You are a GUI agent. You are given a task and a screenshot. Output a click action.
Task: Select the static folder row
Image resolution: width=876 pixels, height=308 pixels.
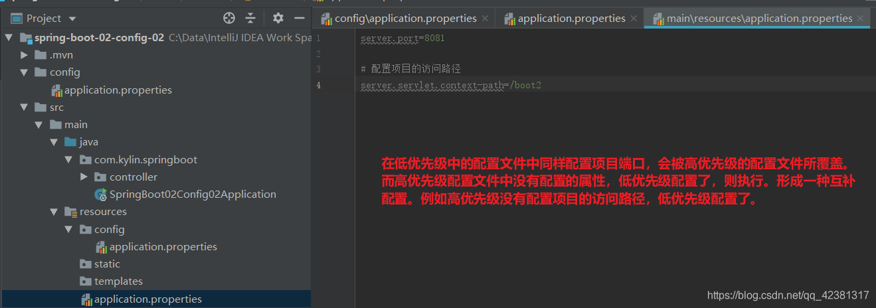[155, 264]
